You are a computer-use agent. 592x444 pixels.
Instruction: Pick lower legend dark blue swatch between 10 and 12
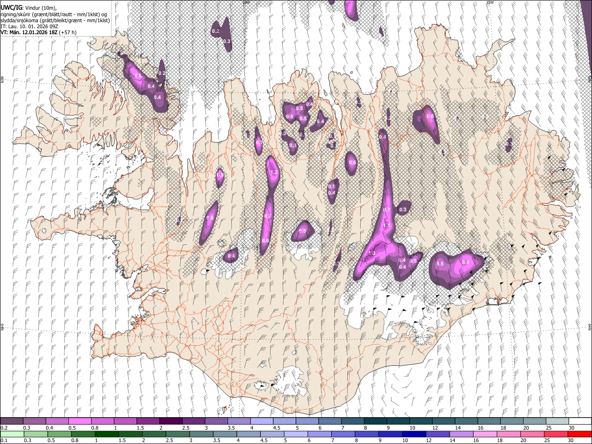pos(414,434)
